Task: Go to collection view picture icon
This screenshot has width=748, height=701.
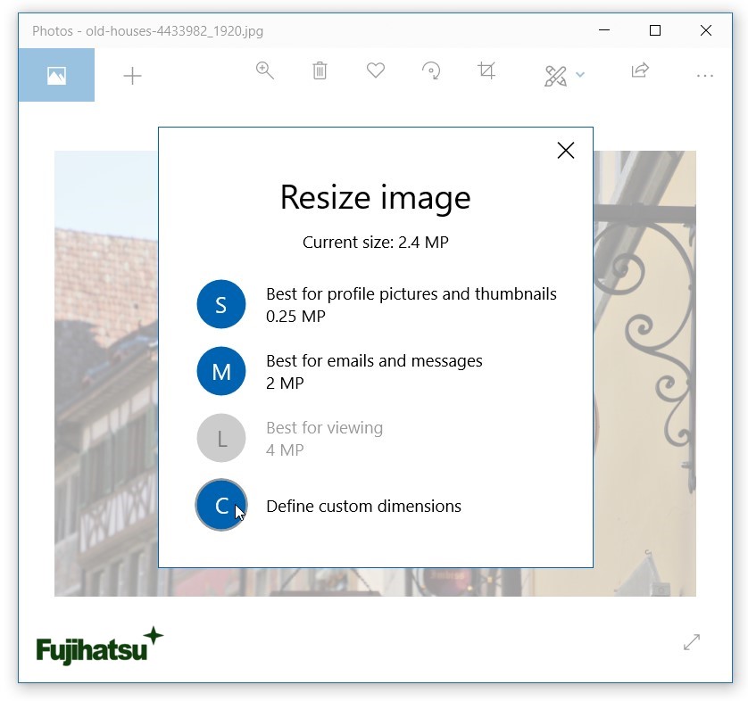Action: click(x=56, y=76)
